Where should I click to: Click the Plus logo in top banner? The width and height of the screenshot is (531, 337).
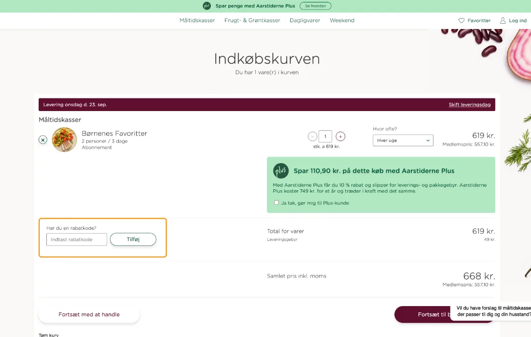207,6
